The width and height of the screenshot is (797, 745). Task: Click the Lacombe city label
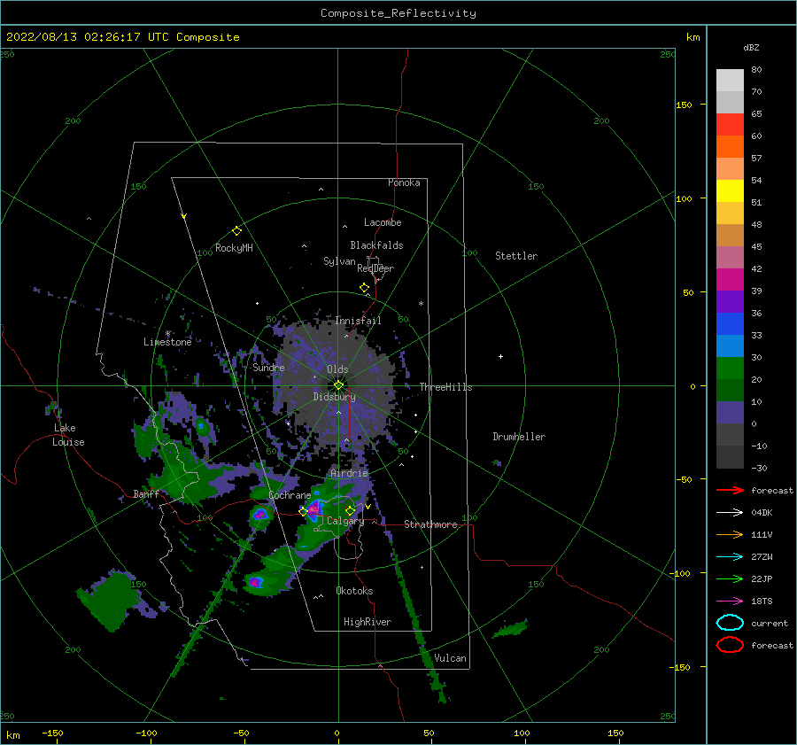[383, 222]
